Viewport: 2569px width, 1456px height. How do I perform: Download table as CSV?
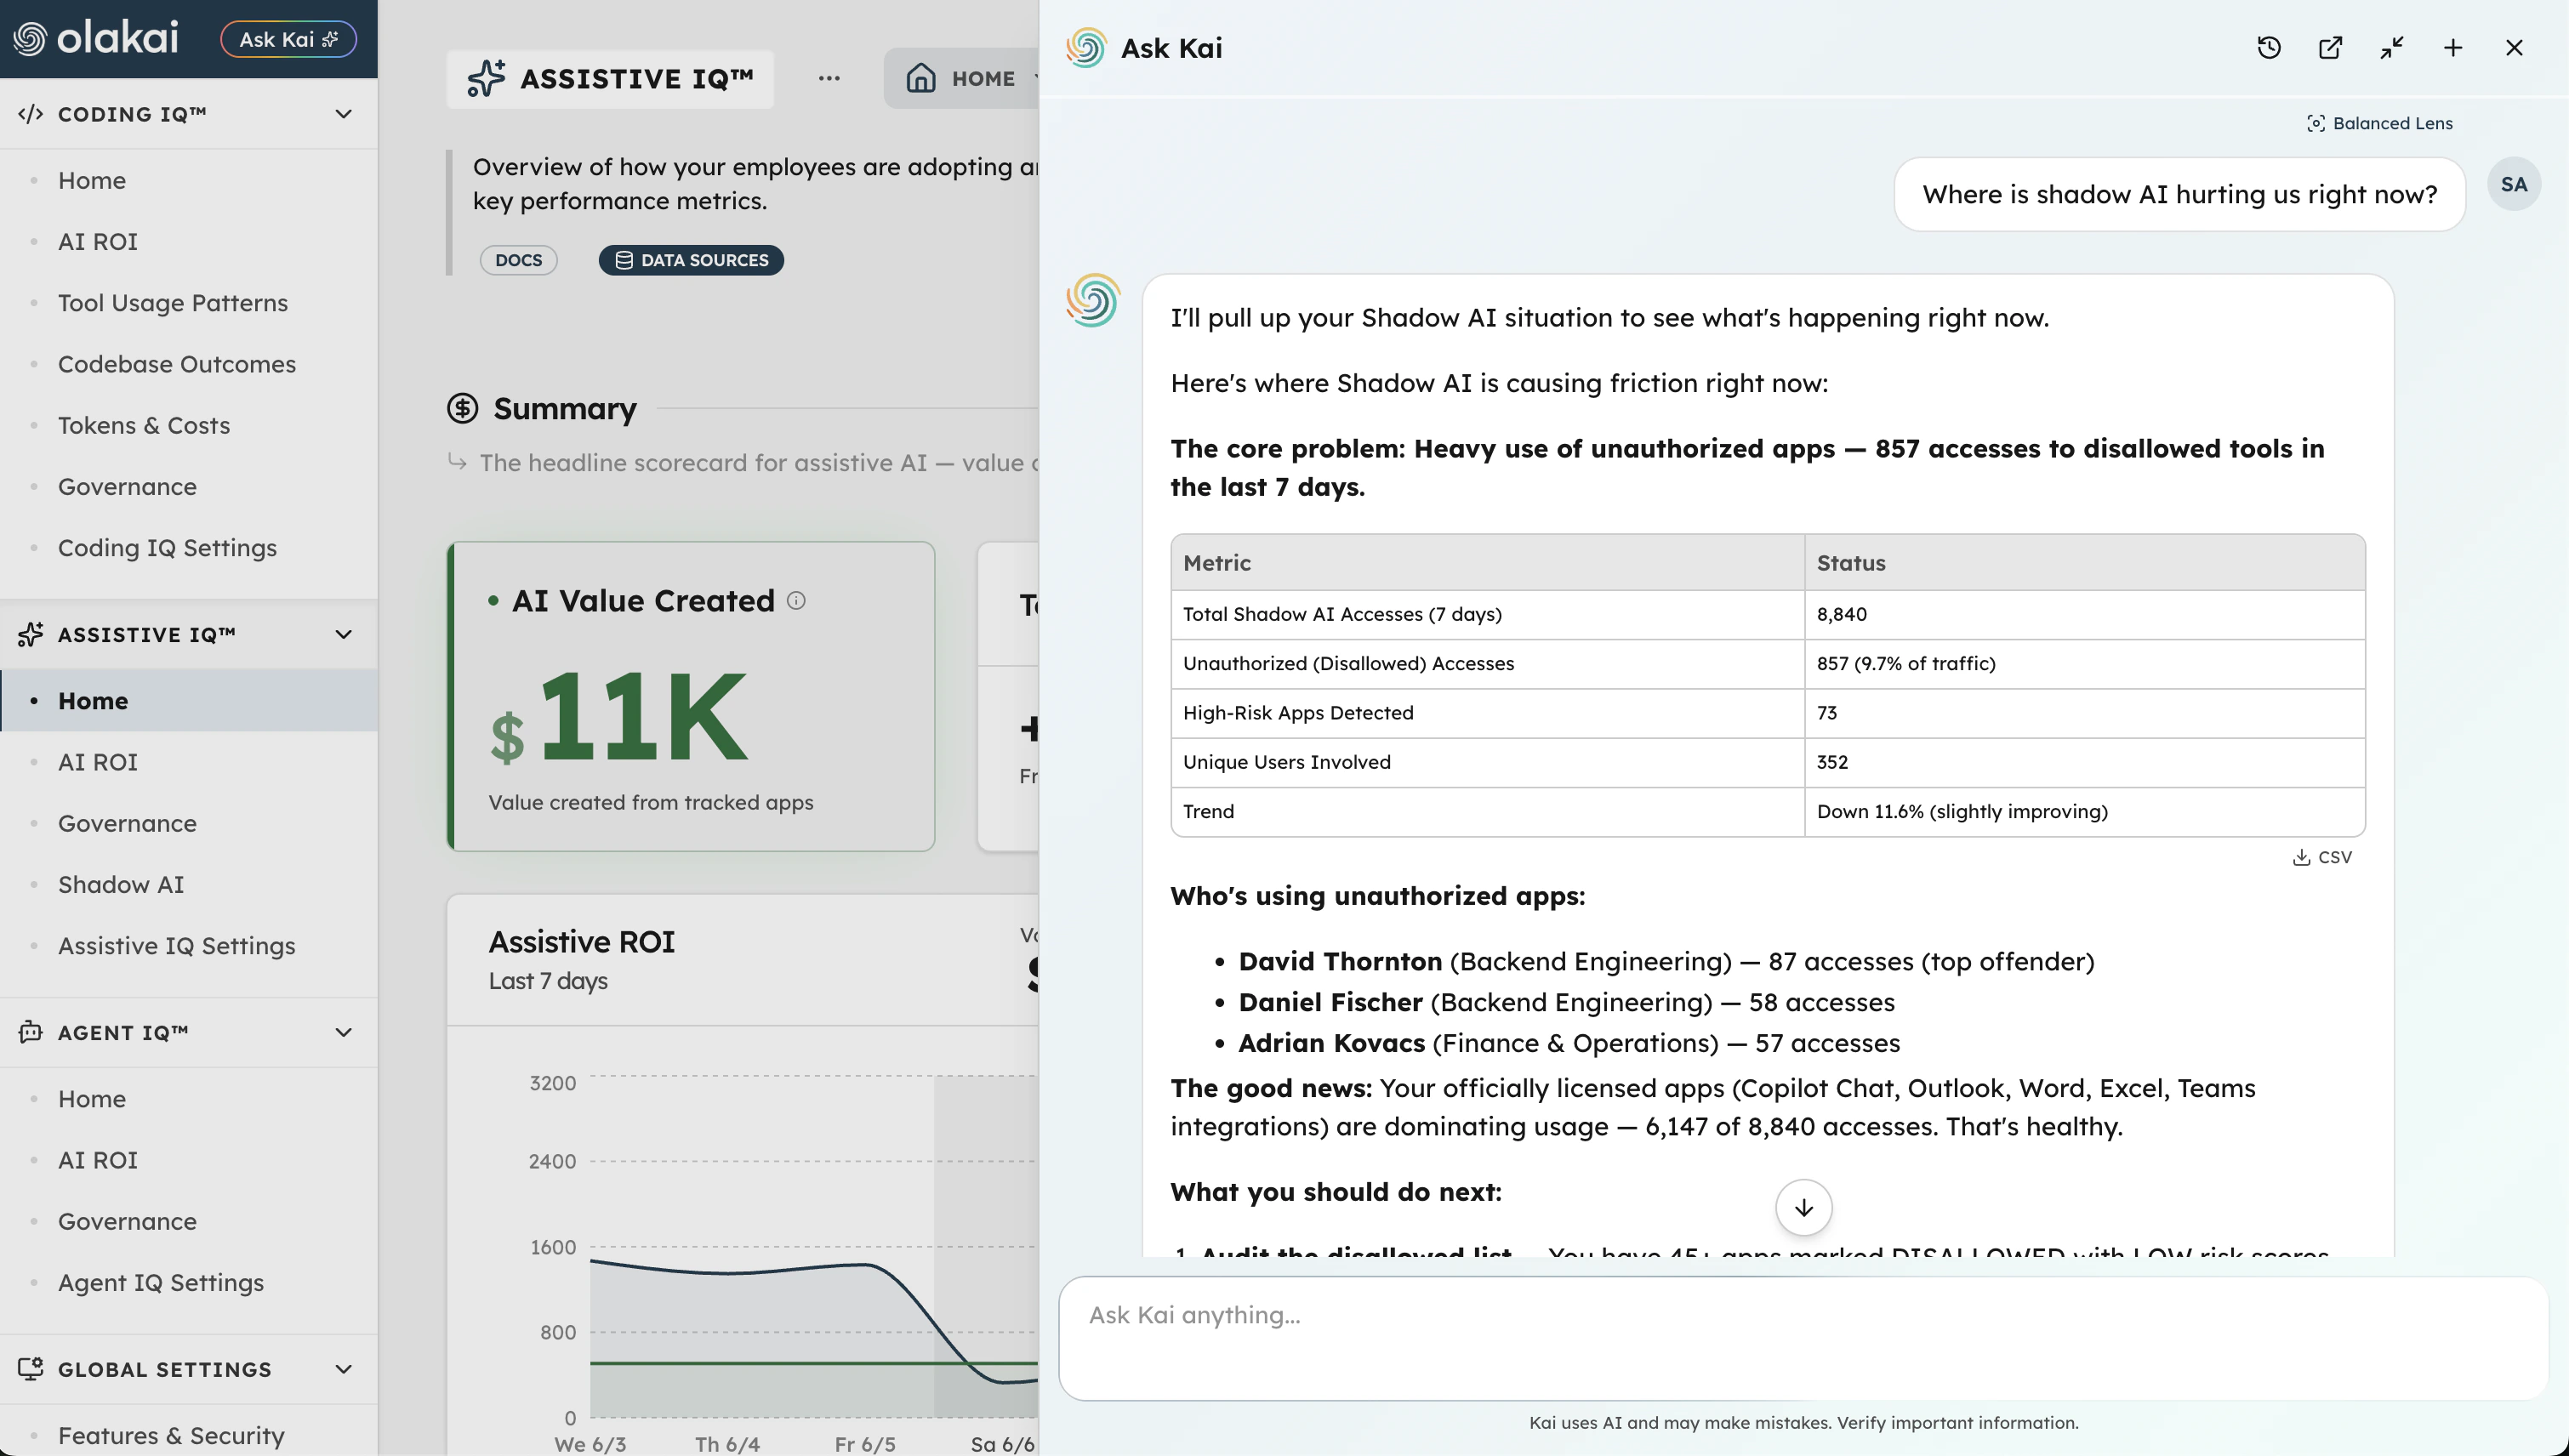(x=2322, y=857)
